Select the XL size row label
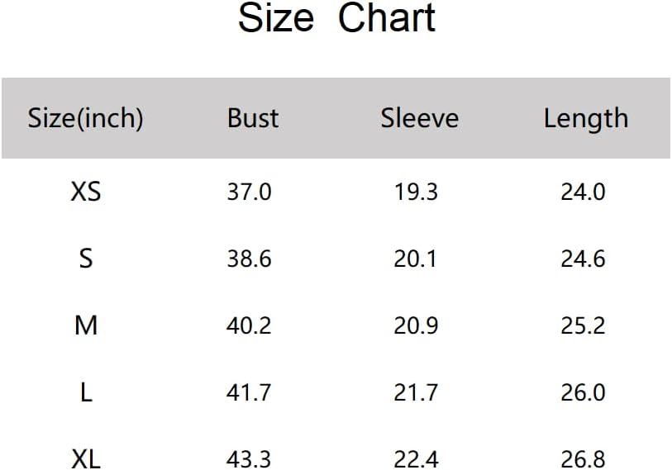672x470 pixels. pyautogui.click(x=85, y=458)
